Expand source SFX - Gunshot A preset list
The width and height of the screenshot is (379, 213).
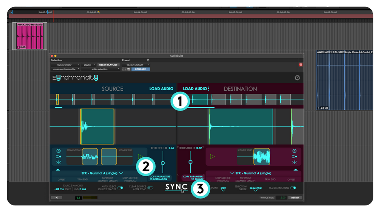point(121,173)
